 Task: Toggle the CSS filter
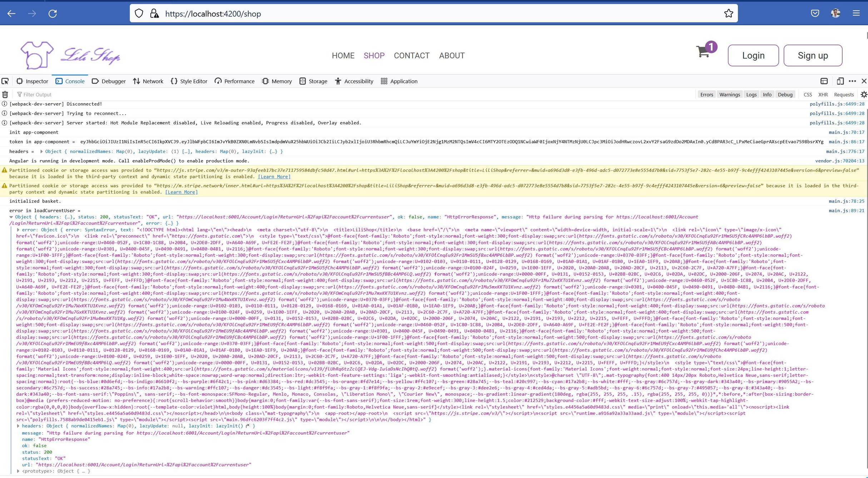[x=808, y=94]
